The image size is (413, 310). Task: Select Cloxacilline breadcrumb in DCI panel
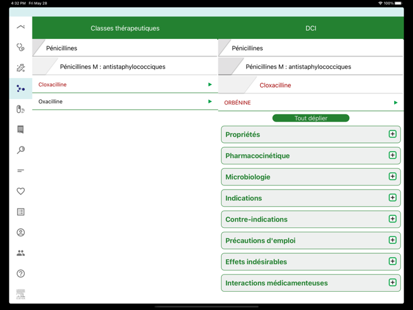click(311, 85)
